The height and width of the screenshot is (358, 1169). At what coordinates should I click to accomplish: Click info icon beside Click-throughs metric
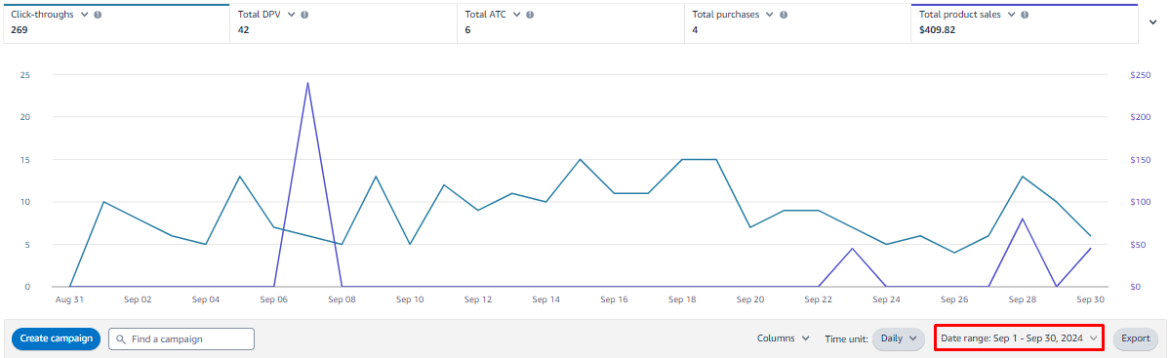[99, 15]
